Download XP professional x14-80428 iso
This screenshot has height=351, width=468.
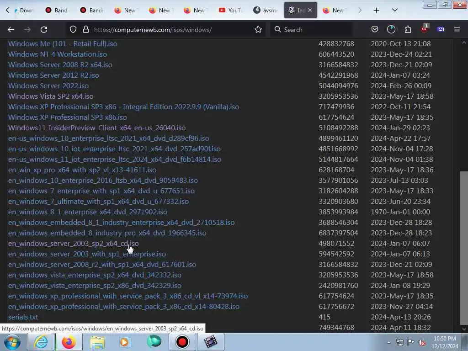pos(123,307)
